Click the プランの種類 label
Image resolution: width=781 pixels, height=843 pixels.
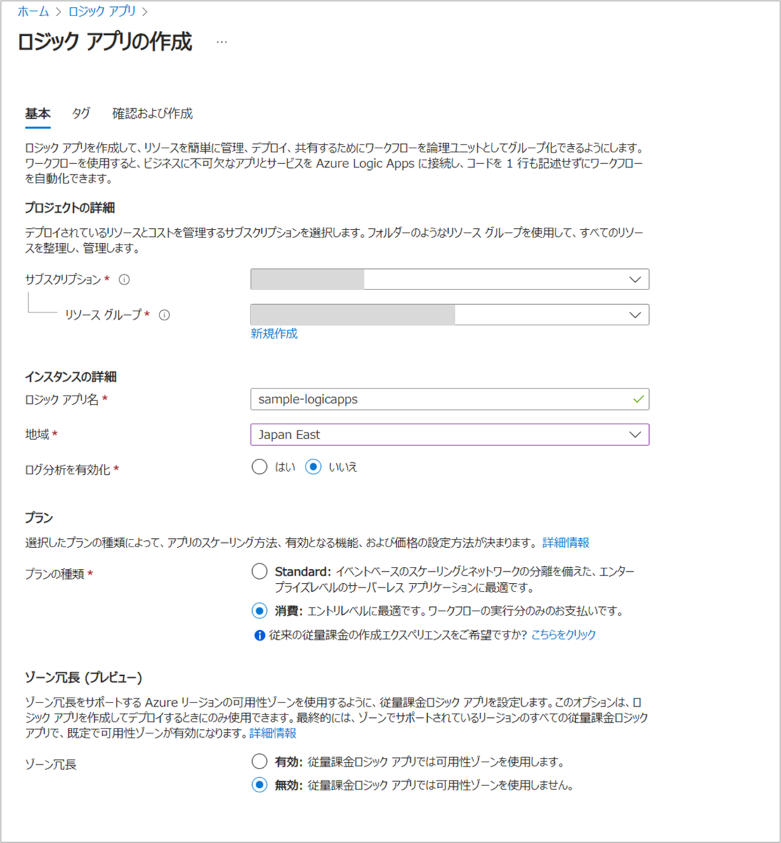click(55, 574)
